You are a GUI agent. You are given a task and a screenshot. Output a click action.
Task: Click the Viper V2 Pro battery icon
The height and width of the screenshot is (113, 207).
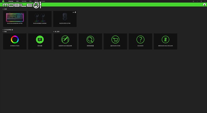76,12
